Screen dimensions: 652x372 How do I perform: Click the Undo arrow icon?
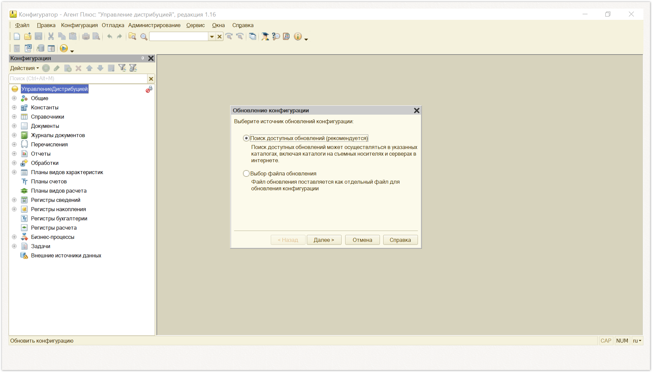[x=109, y=36]
